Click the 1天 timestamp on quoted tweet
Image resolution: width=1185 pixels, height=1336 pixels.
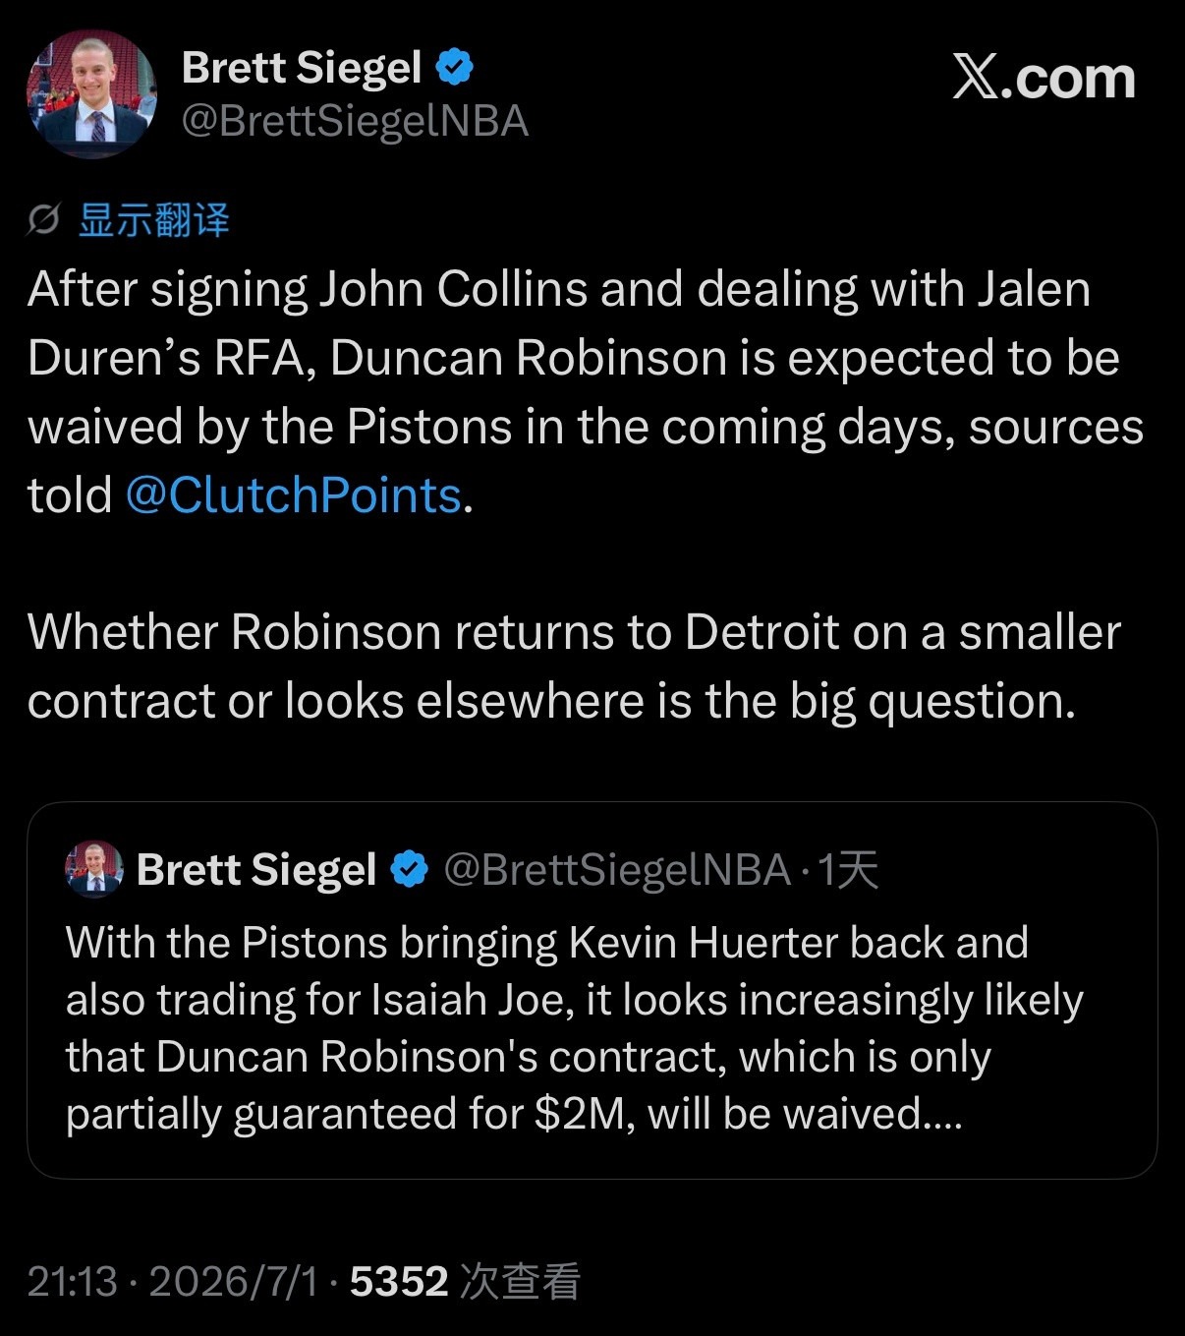pyautogui.click(x=849, y=869)
